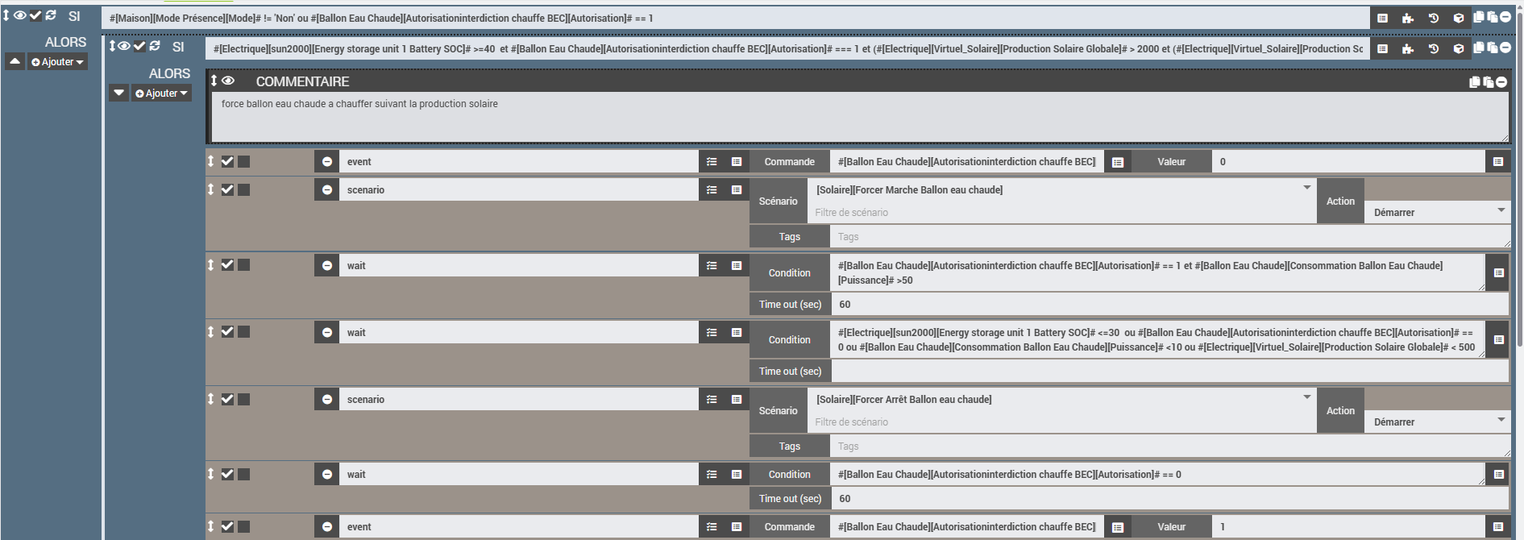Tick the parallel box on event Valeur 0 row

(243, 161)
